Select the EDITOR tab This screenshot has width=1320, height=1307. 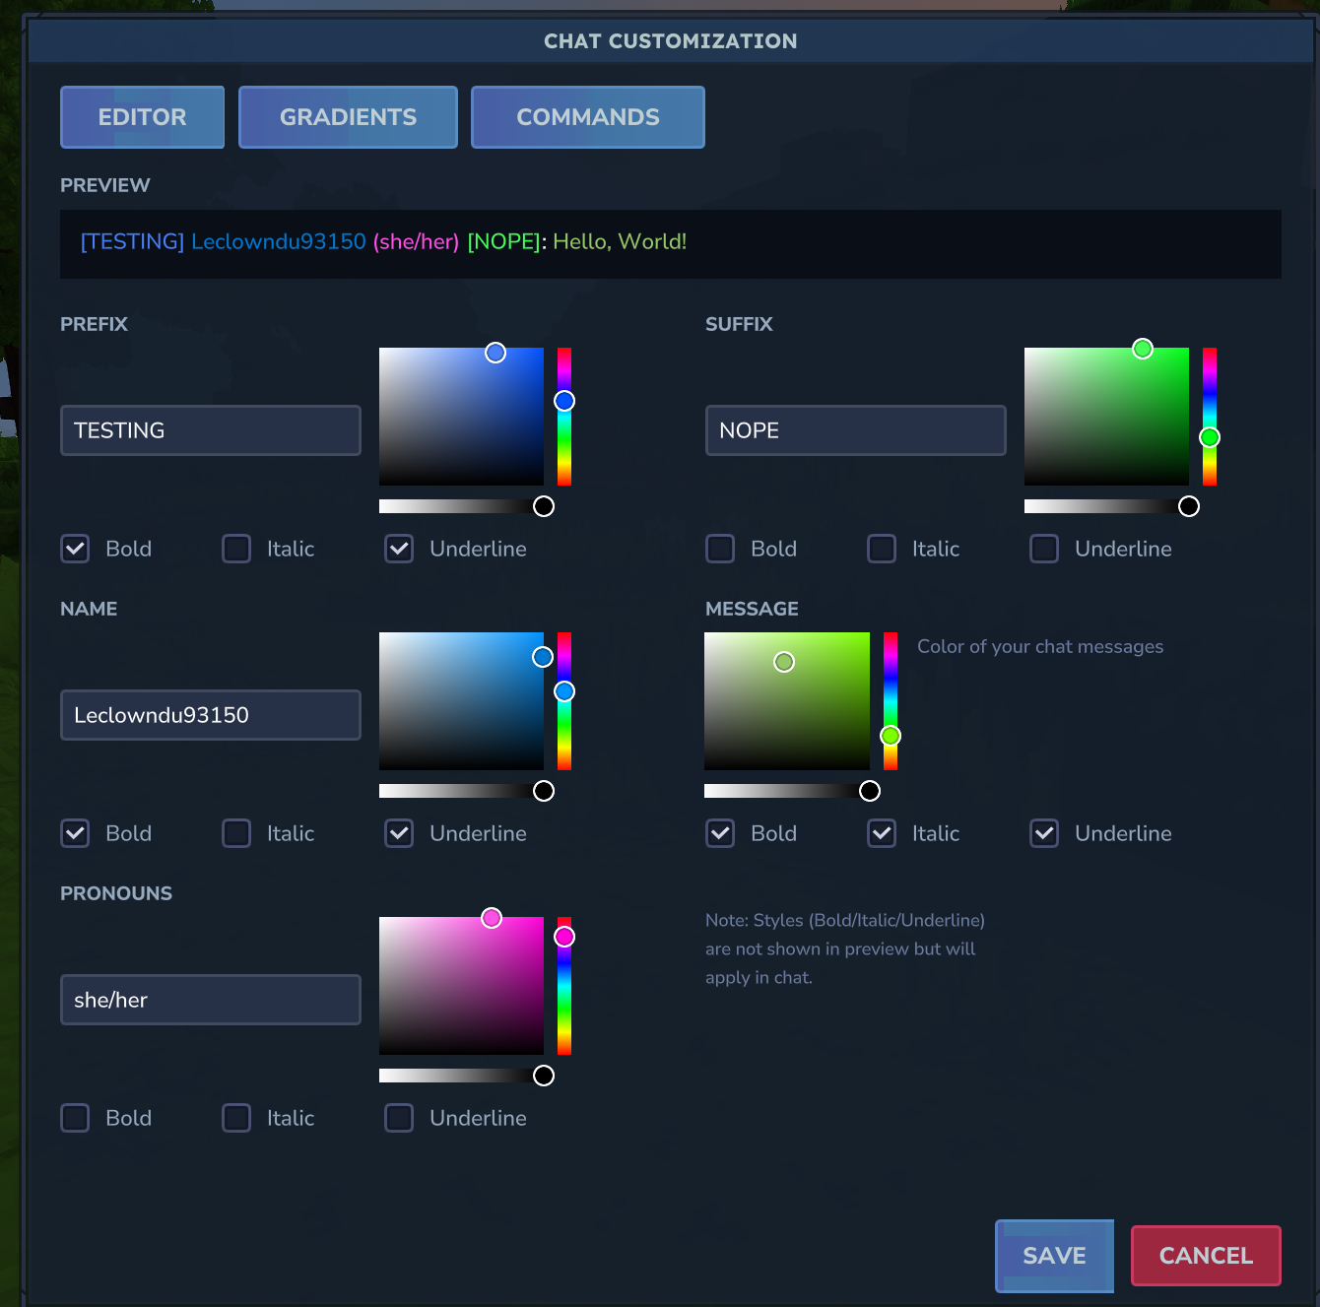coord(142,116)
